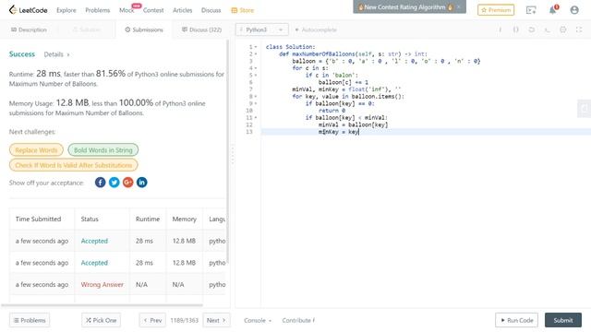Go to the Prev problem
This screenshot has height=332, width=591.
152,320
